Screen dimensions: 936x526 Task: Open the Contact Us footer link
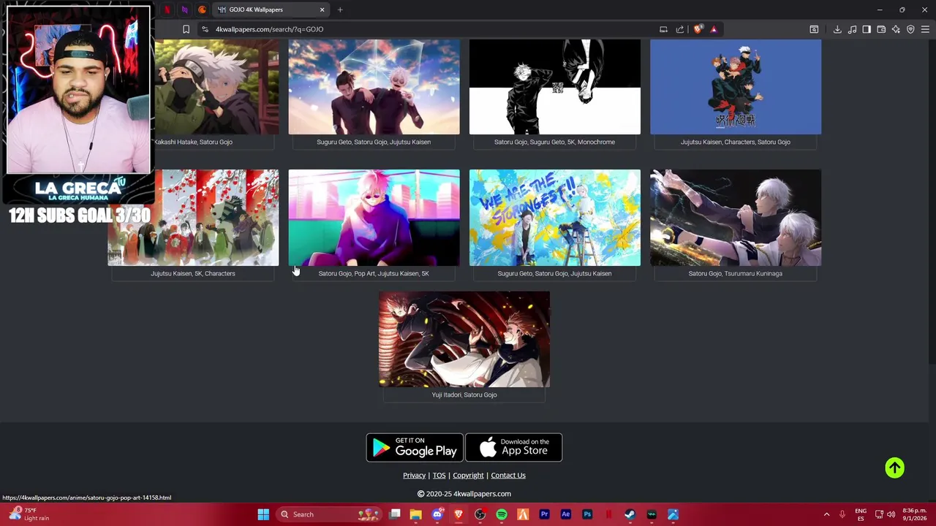(508, 475)
